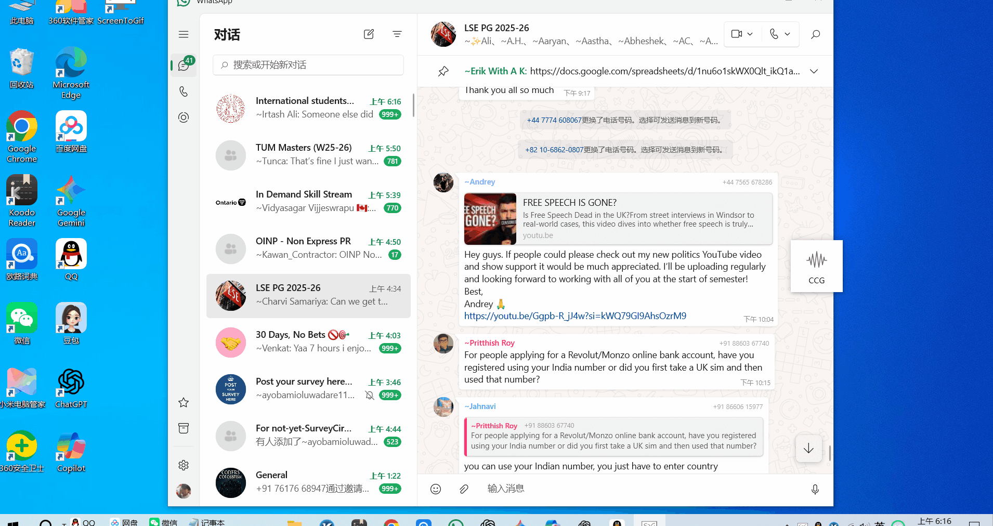Open the Status updates tab

pos(184,117)
